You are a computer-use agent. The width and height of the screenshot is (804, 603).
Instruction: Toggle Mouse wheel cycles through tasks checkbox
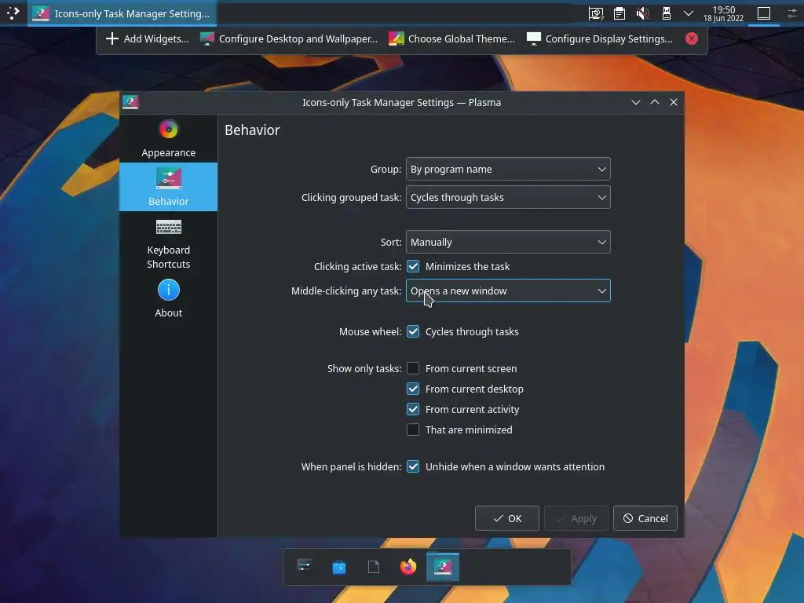point(413,331)
